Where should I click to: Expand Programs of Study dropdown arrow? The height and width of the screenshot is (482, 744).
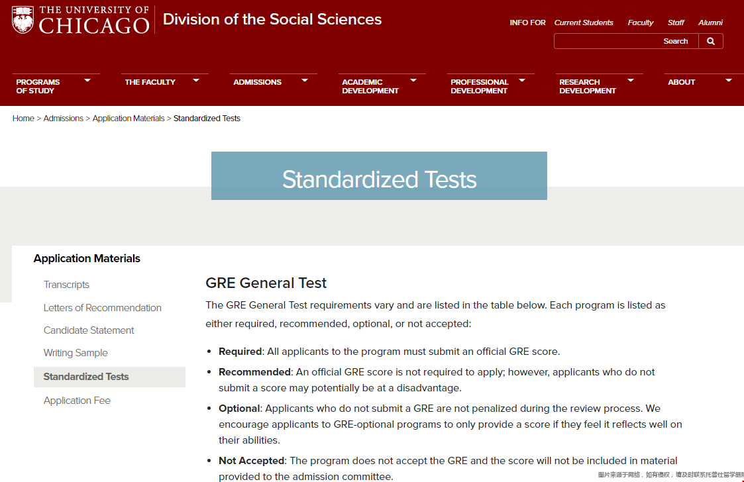pos(87,81)
